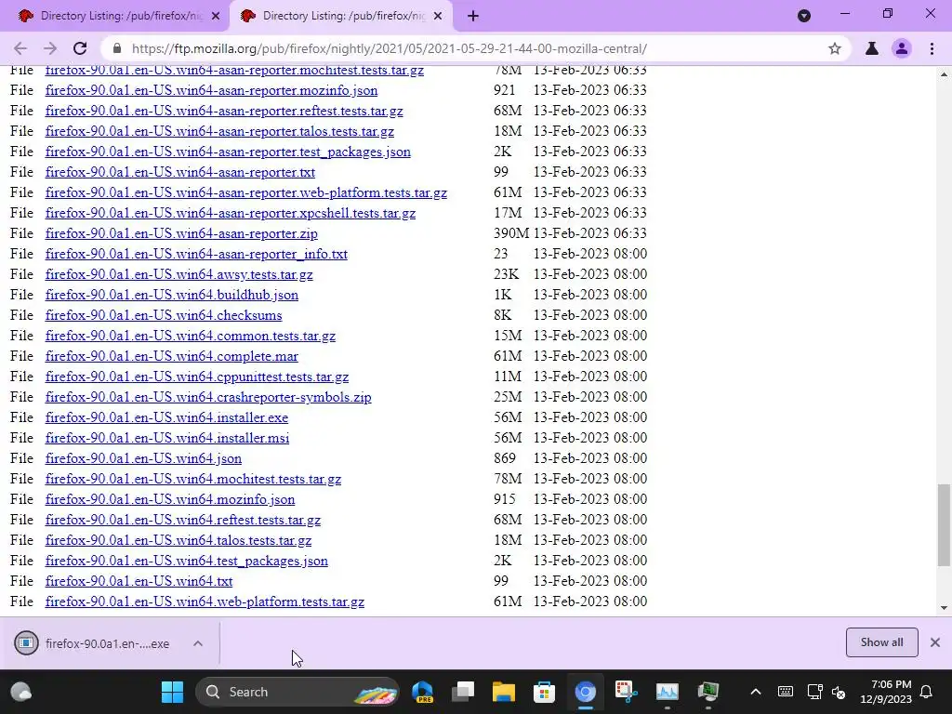This screenshot has height=714, width=952.
Task: Open the touch keyboard tray icon
Action: (785, 692)
